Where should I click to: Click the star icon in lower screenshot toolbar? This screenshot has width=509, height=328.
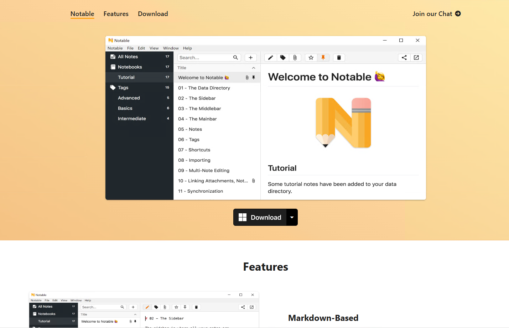tap(176, 307)
